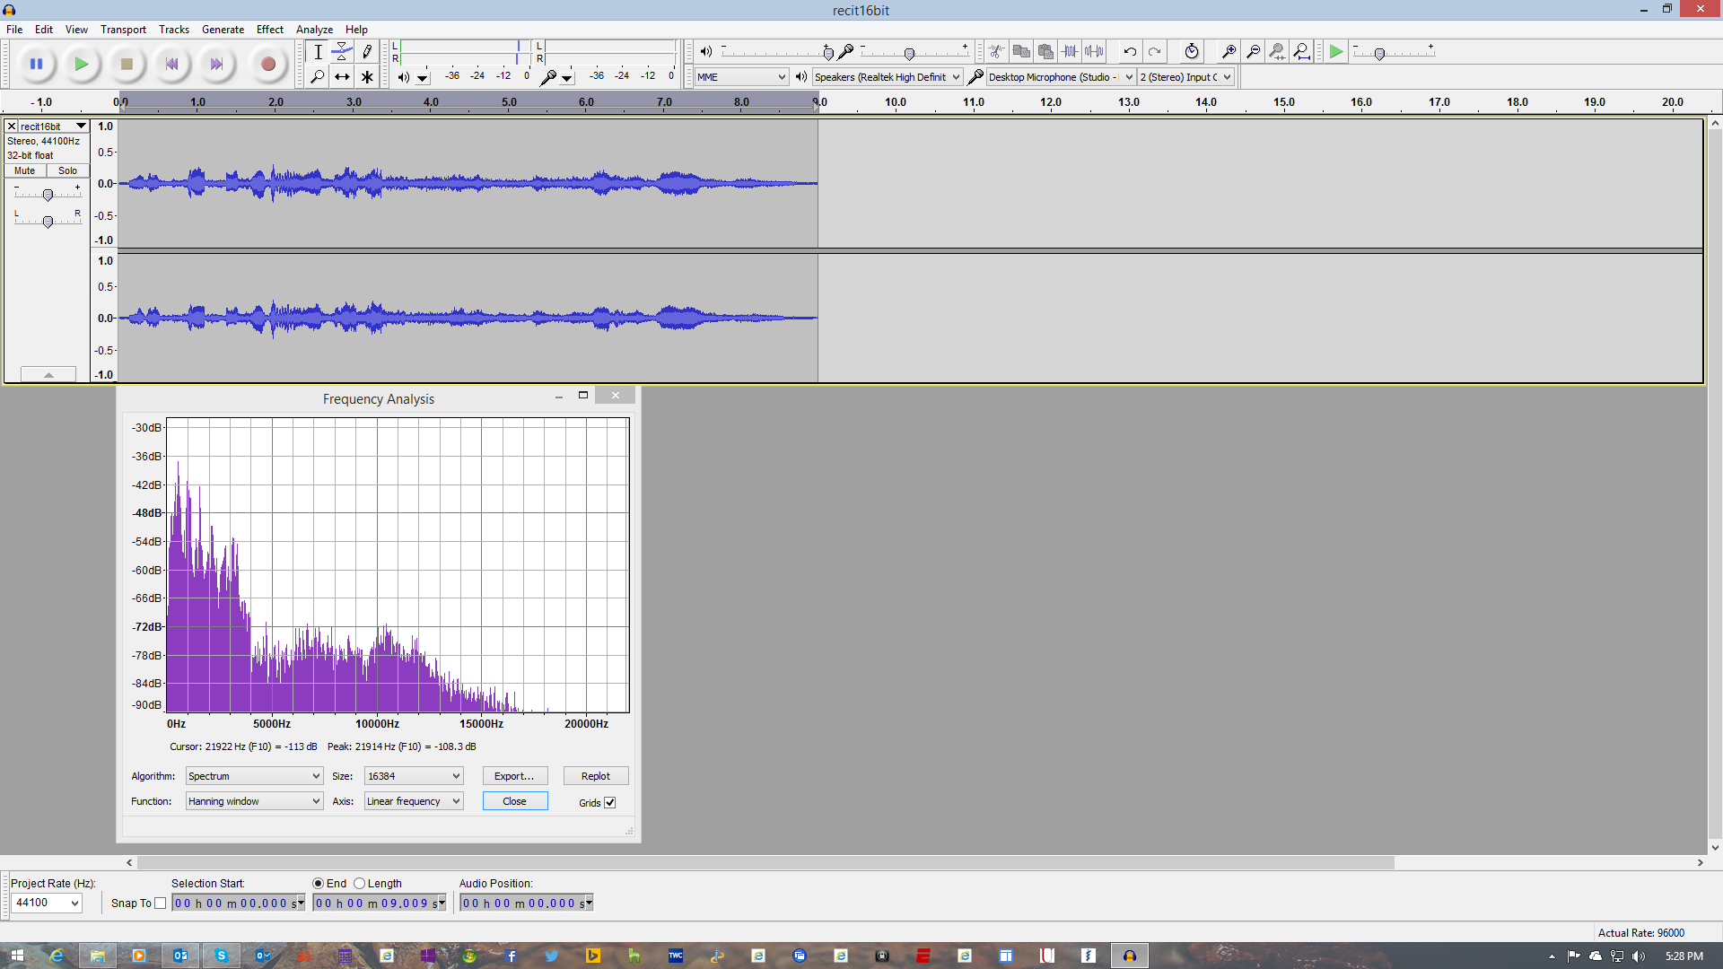
Task: Click the Replot button
Action: pos(595,775)
